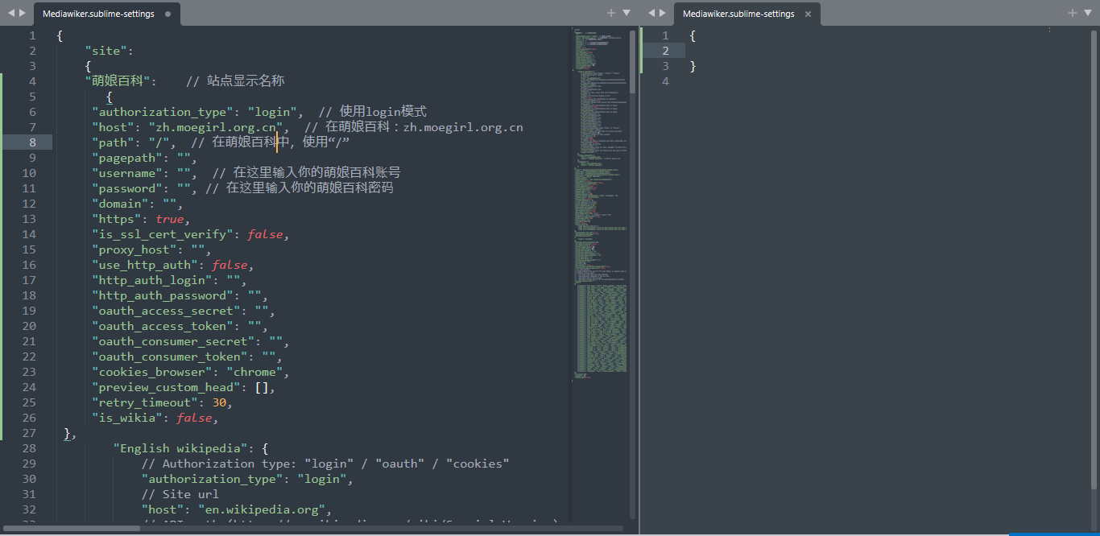Activate right pane Mediawiker.sublime-settings tab

coord(738,14)
